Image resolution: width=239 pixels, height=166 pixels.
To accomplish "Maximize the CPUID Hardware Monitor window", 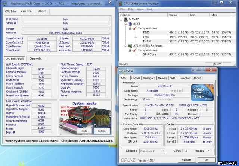I will pyautogui.click(x=221, y=3).
